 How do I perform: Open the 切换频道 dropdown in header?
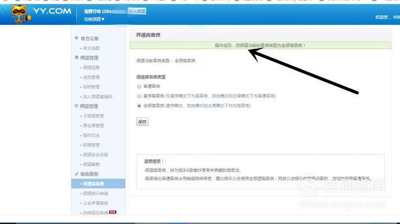[x=94, y=19]
